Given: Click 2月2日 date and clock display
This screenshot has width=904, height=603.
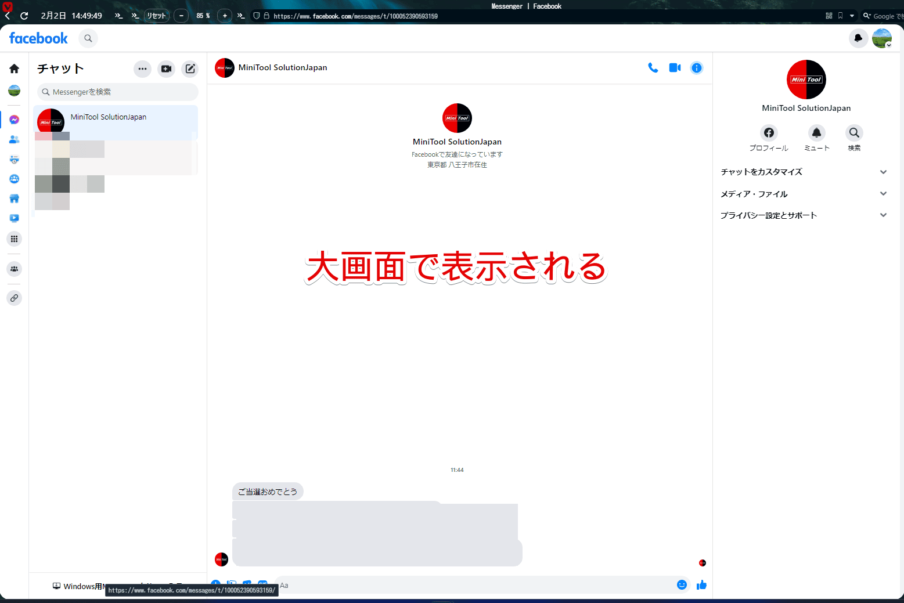Looking at the screenshot, I should (71, 16).
